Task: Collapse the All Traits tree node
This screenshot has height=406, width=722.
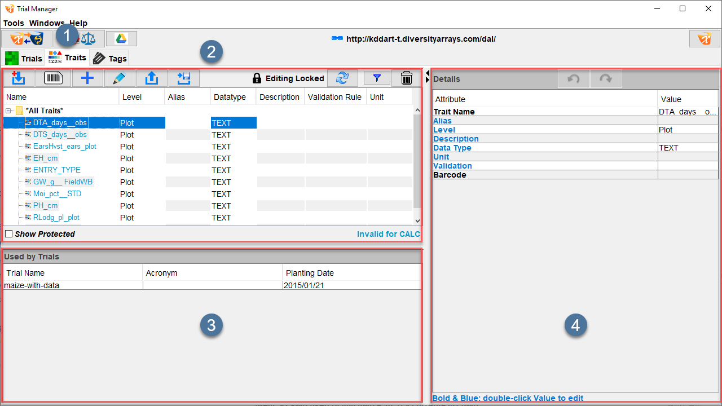Action: point(8,111)
